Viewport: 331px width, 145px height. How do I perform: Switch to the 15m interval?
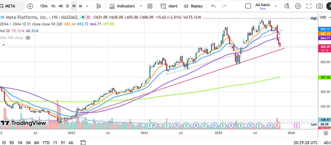pos(43,6)
